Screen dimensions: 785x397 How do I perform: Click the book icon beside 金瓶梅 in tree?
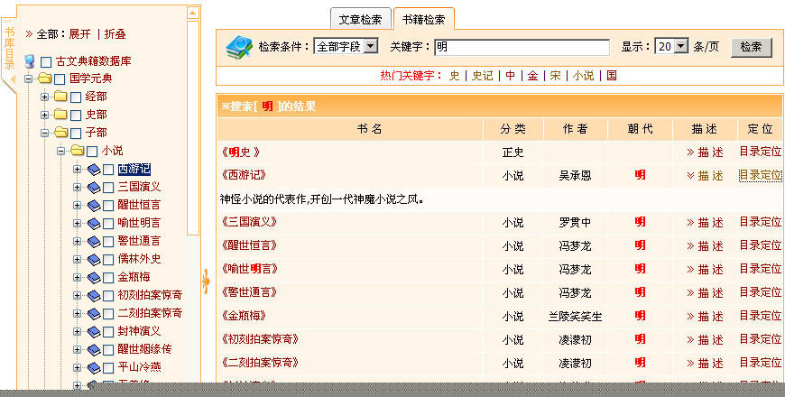[94, 277]
